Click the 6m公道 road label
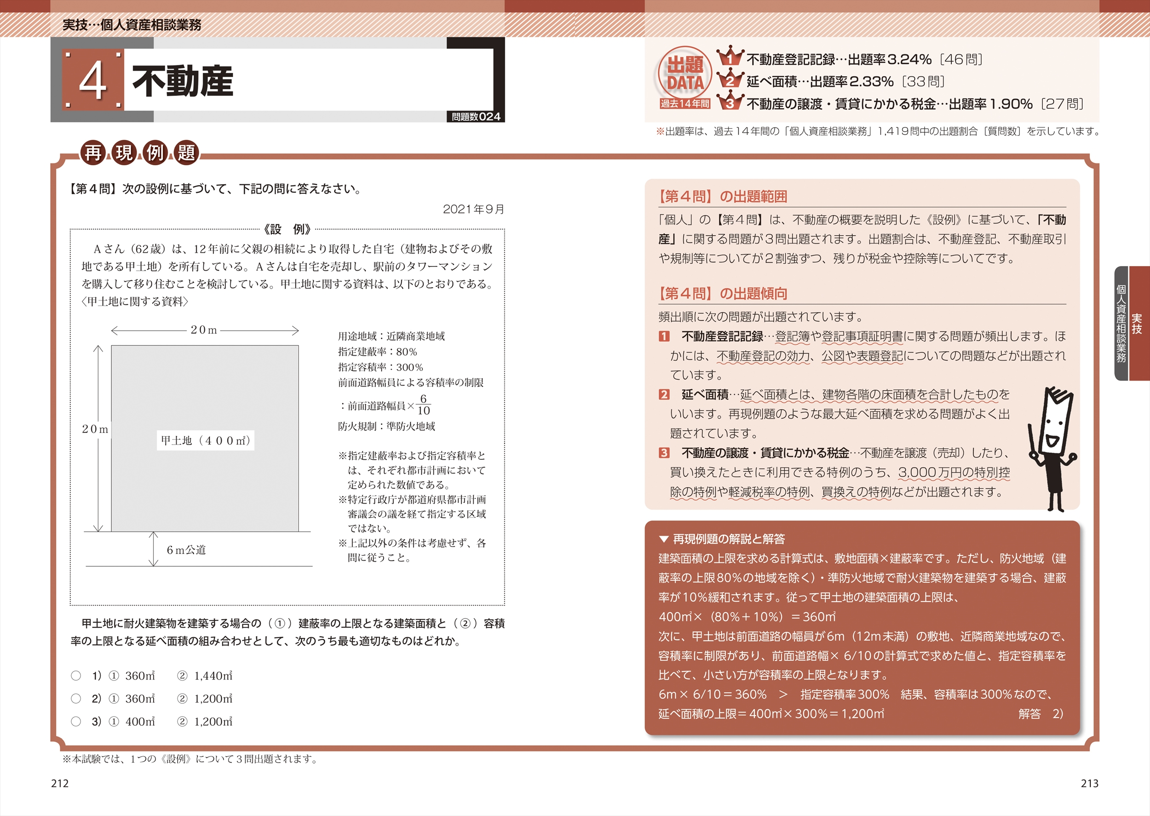 coord(186,550)
